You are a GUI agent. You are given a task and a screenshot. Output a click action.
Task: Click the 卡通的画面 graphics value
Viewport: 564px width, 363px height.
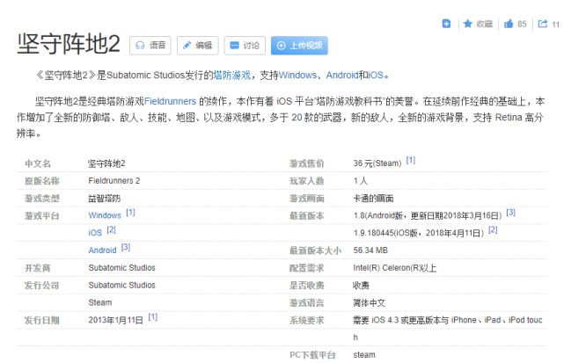coord(373,198)
